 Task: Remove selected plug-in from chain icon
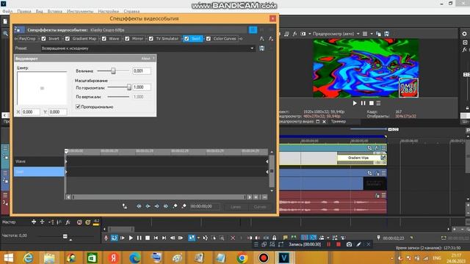(271, 39)
